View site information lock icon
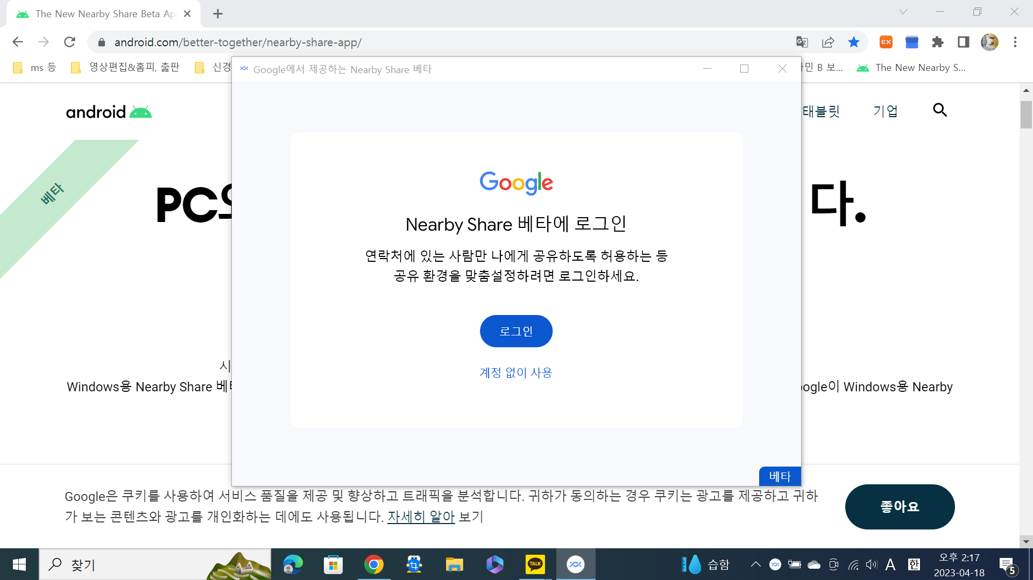Viewport: 1033px width, 580px height. click(102, 42)
